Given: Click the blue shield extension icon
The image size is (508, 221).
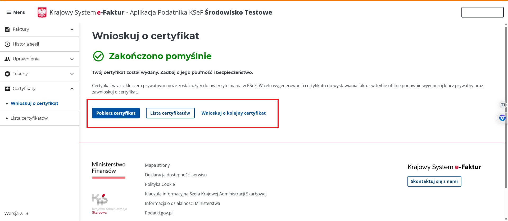Looking at the screenshot, I should click(502, 118).
